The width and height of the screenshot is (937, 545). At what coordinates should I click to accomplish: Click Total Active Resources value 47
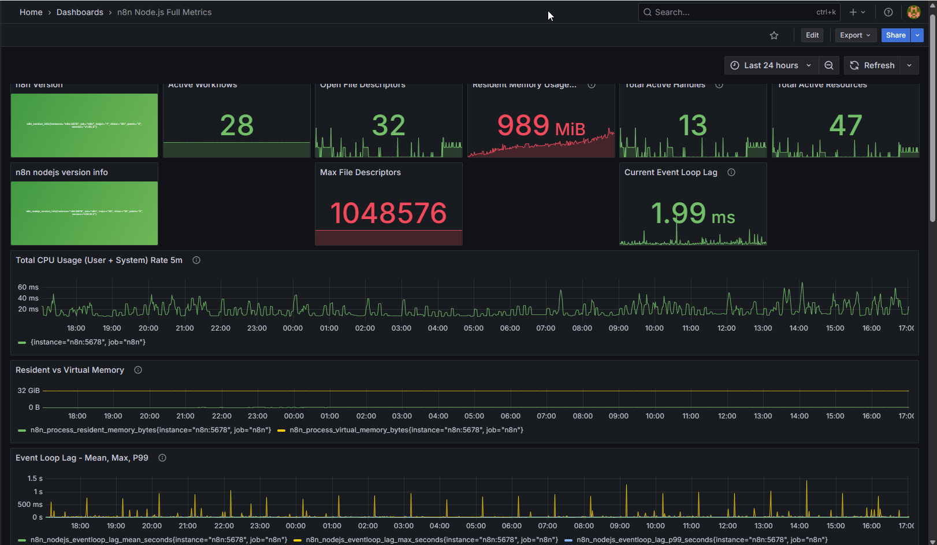pyautogui.click(x=846, y=125)
